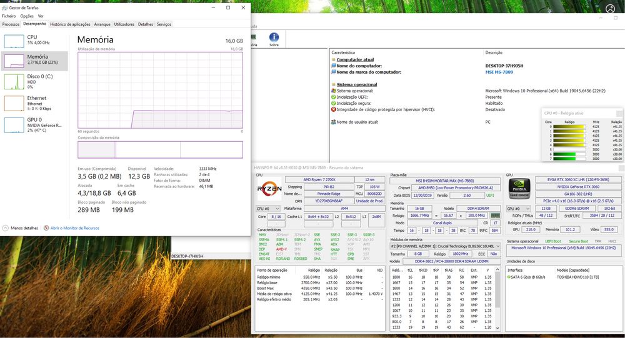Open the memory module selector dropdown

[x=445, y=246]
